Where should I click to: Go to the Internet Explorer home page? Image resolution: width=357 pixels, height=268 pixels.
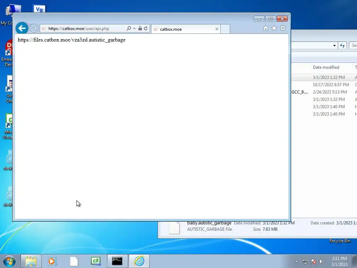(265, 28)
